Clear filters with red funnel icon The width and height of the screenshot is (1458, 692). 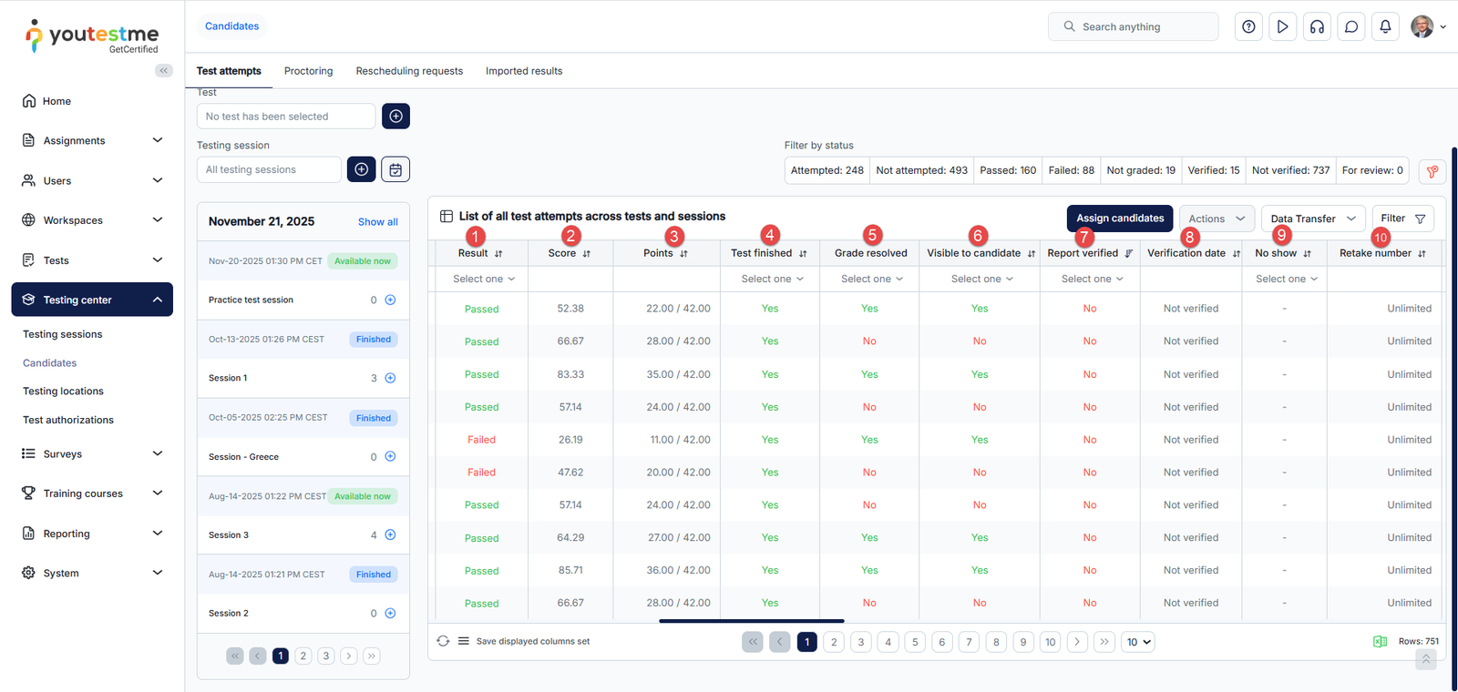pos(1432,171)
